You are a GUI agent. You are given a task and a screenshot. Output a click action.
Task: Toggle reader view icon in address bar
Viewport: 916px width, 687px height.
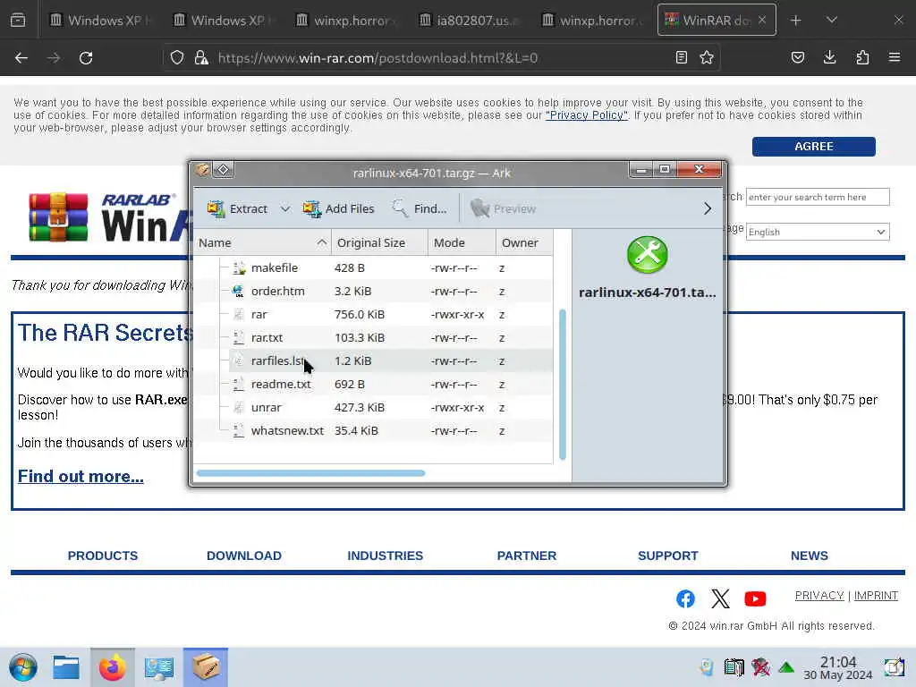click(x=681, y=57)
